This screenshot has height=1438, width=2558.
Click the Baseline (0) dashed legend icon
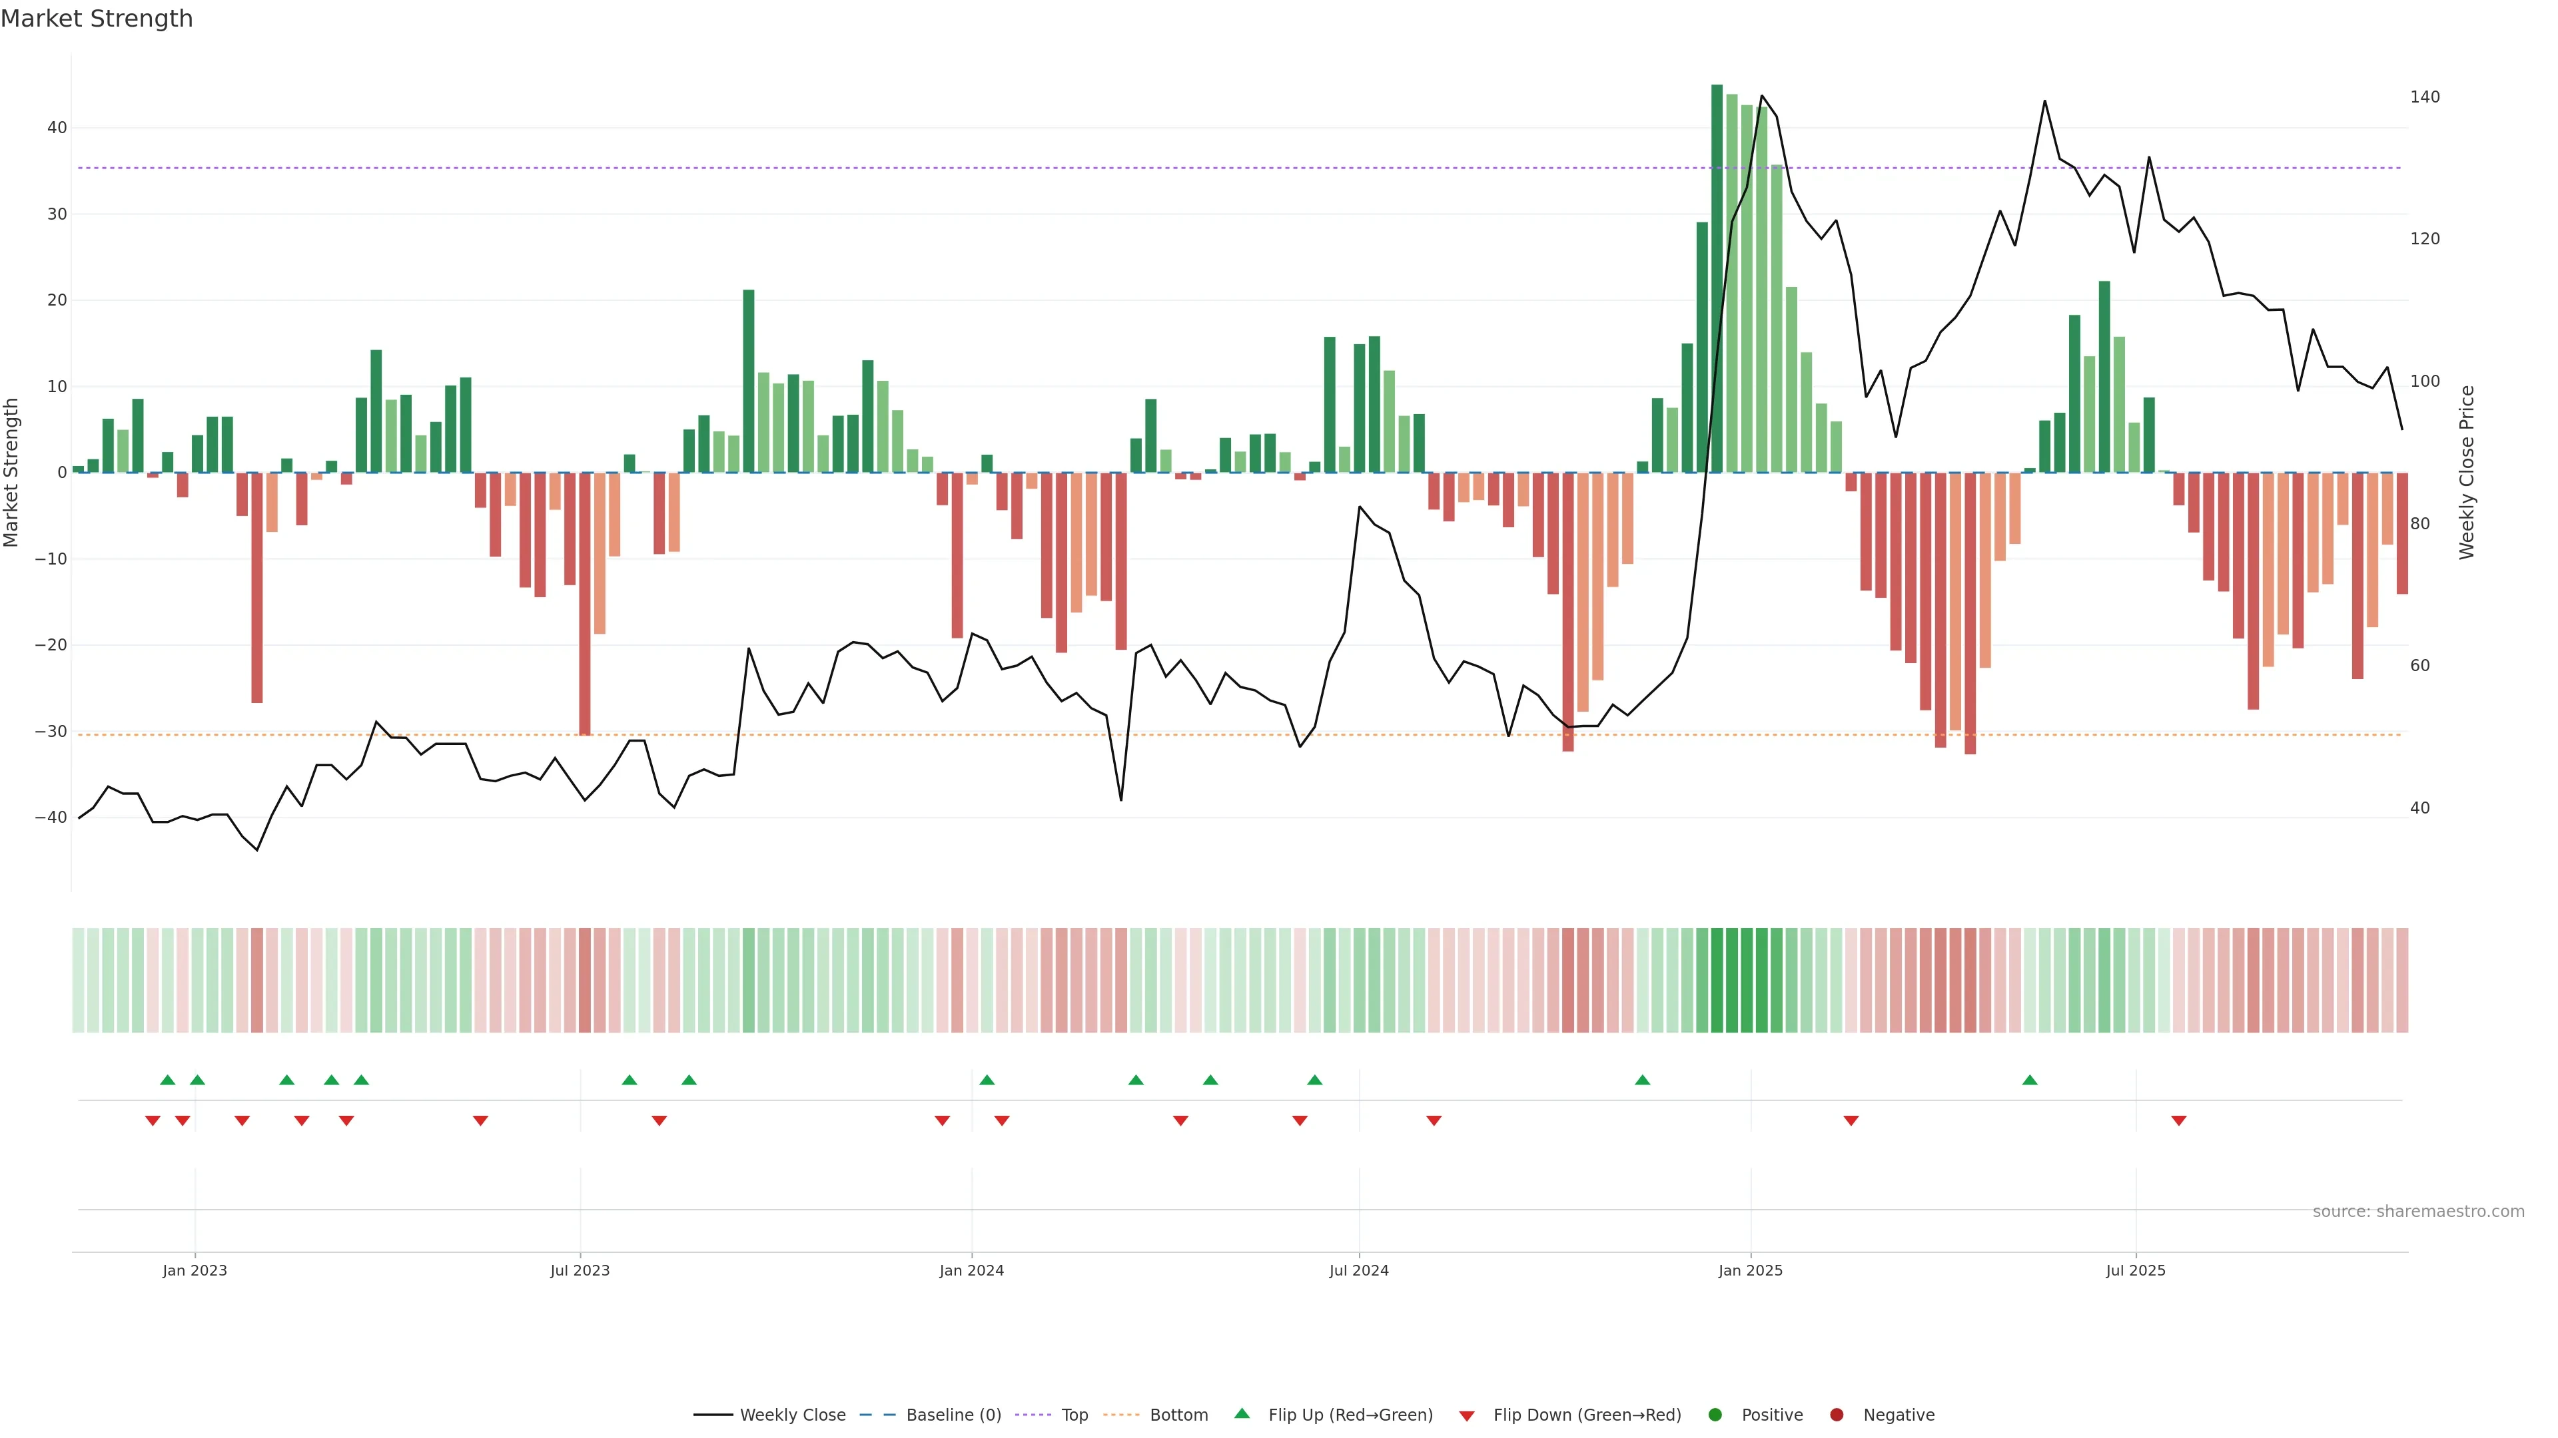pos(877,1415)
